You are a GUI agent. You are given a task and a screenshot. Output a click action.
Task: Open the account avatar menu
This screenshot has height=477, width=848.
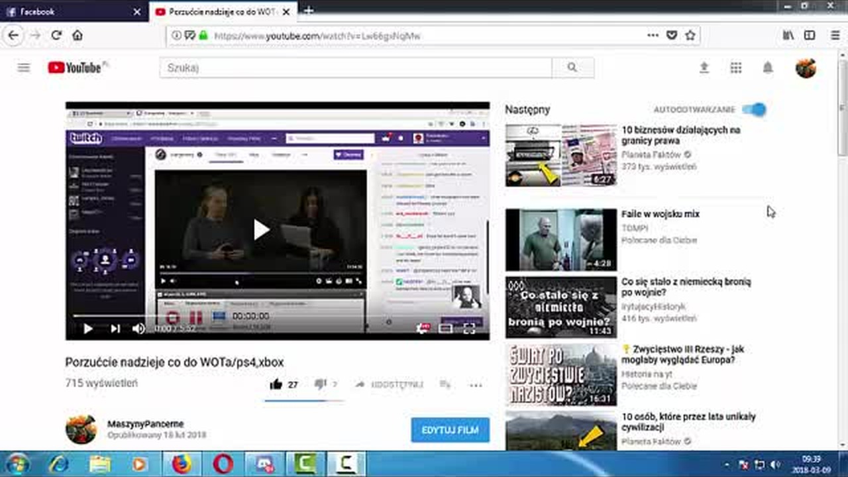coord(806,68)
